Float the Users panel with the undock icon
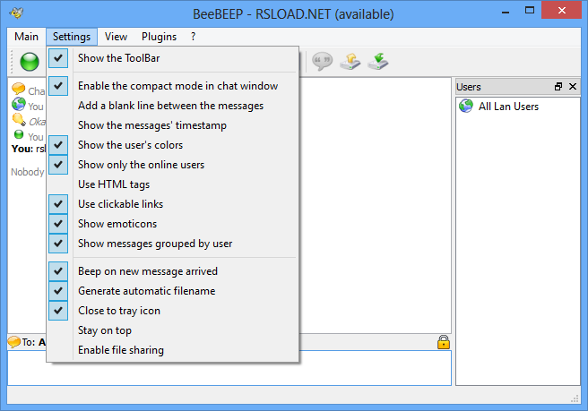 (558, 87)
